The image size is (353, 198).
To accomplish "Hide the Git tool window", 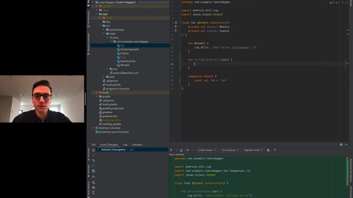I will pyautogui.click(x=346, y=145).
